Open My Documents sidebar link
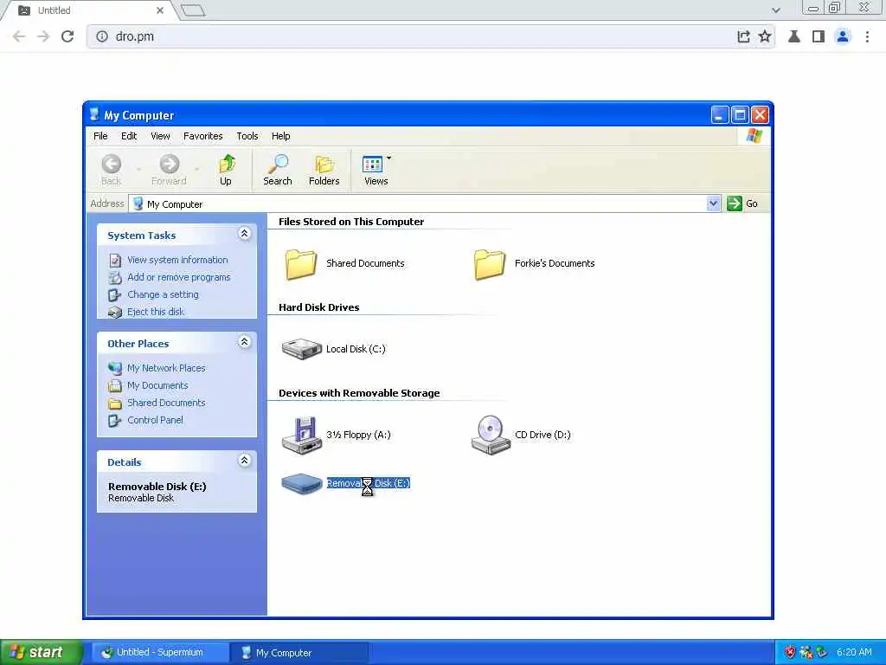 pos(157,385)
